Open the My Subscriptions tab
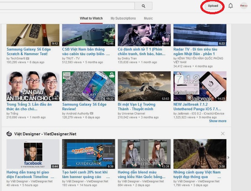251x191 pixels. (123, 18)
